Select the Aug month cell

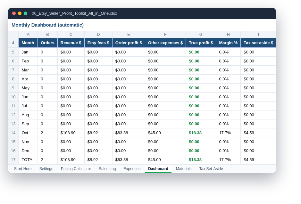click(28, 115)
